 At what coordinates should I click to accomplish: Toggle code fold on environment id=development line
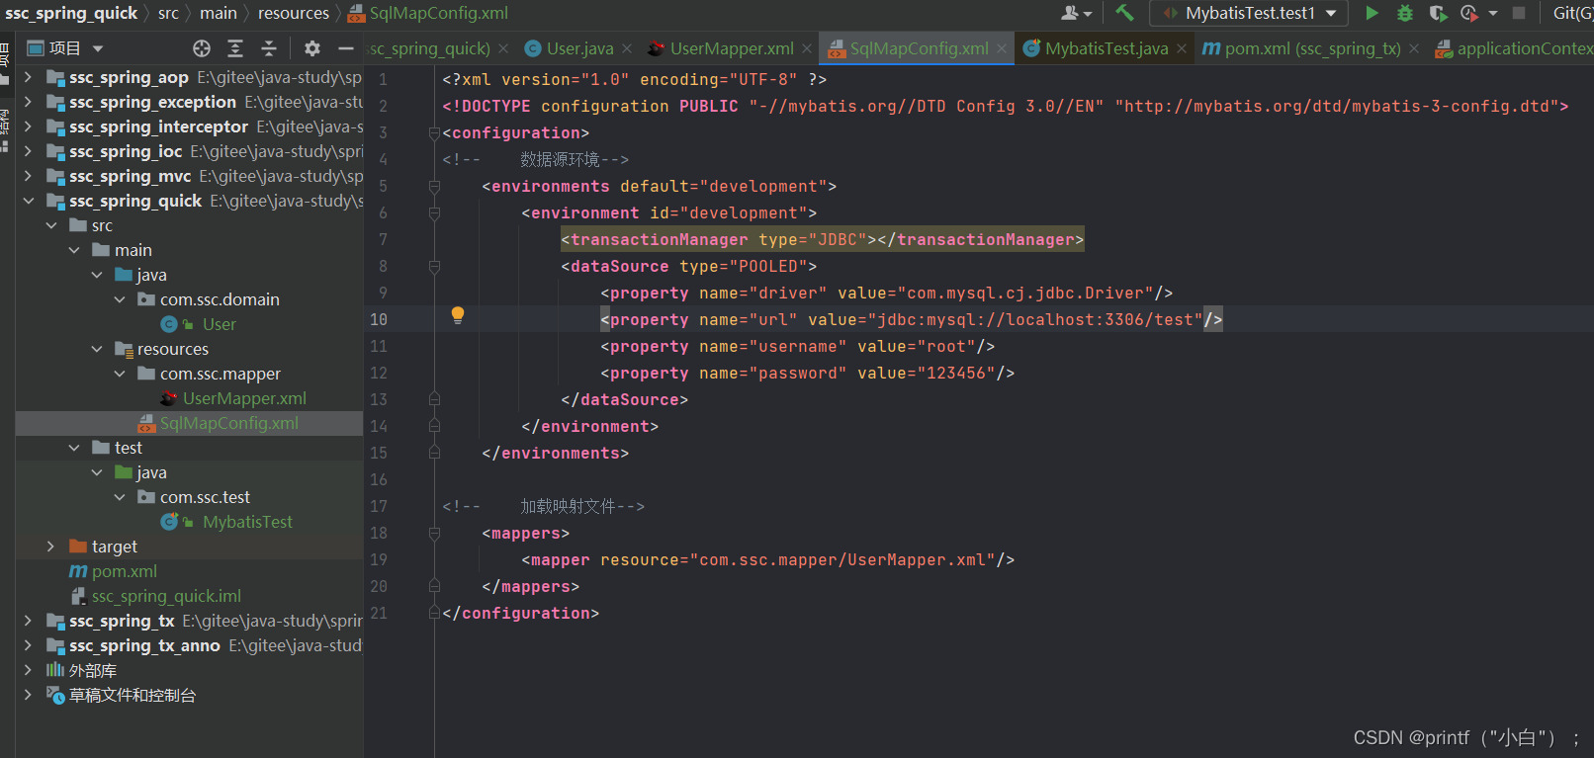click(434, 212)
